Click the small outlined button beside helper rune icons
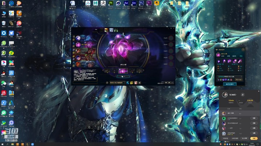Screen dimensions: 261x146 tap(239, 80)
